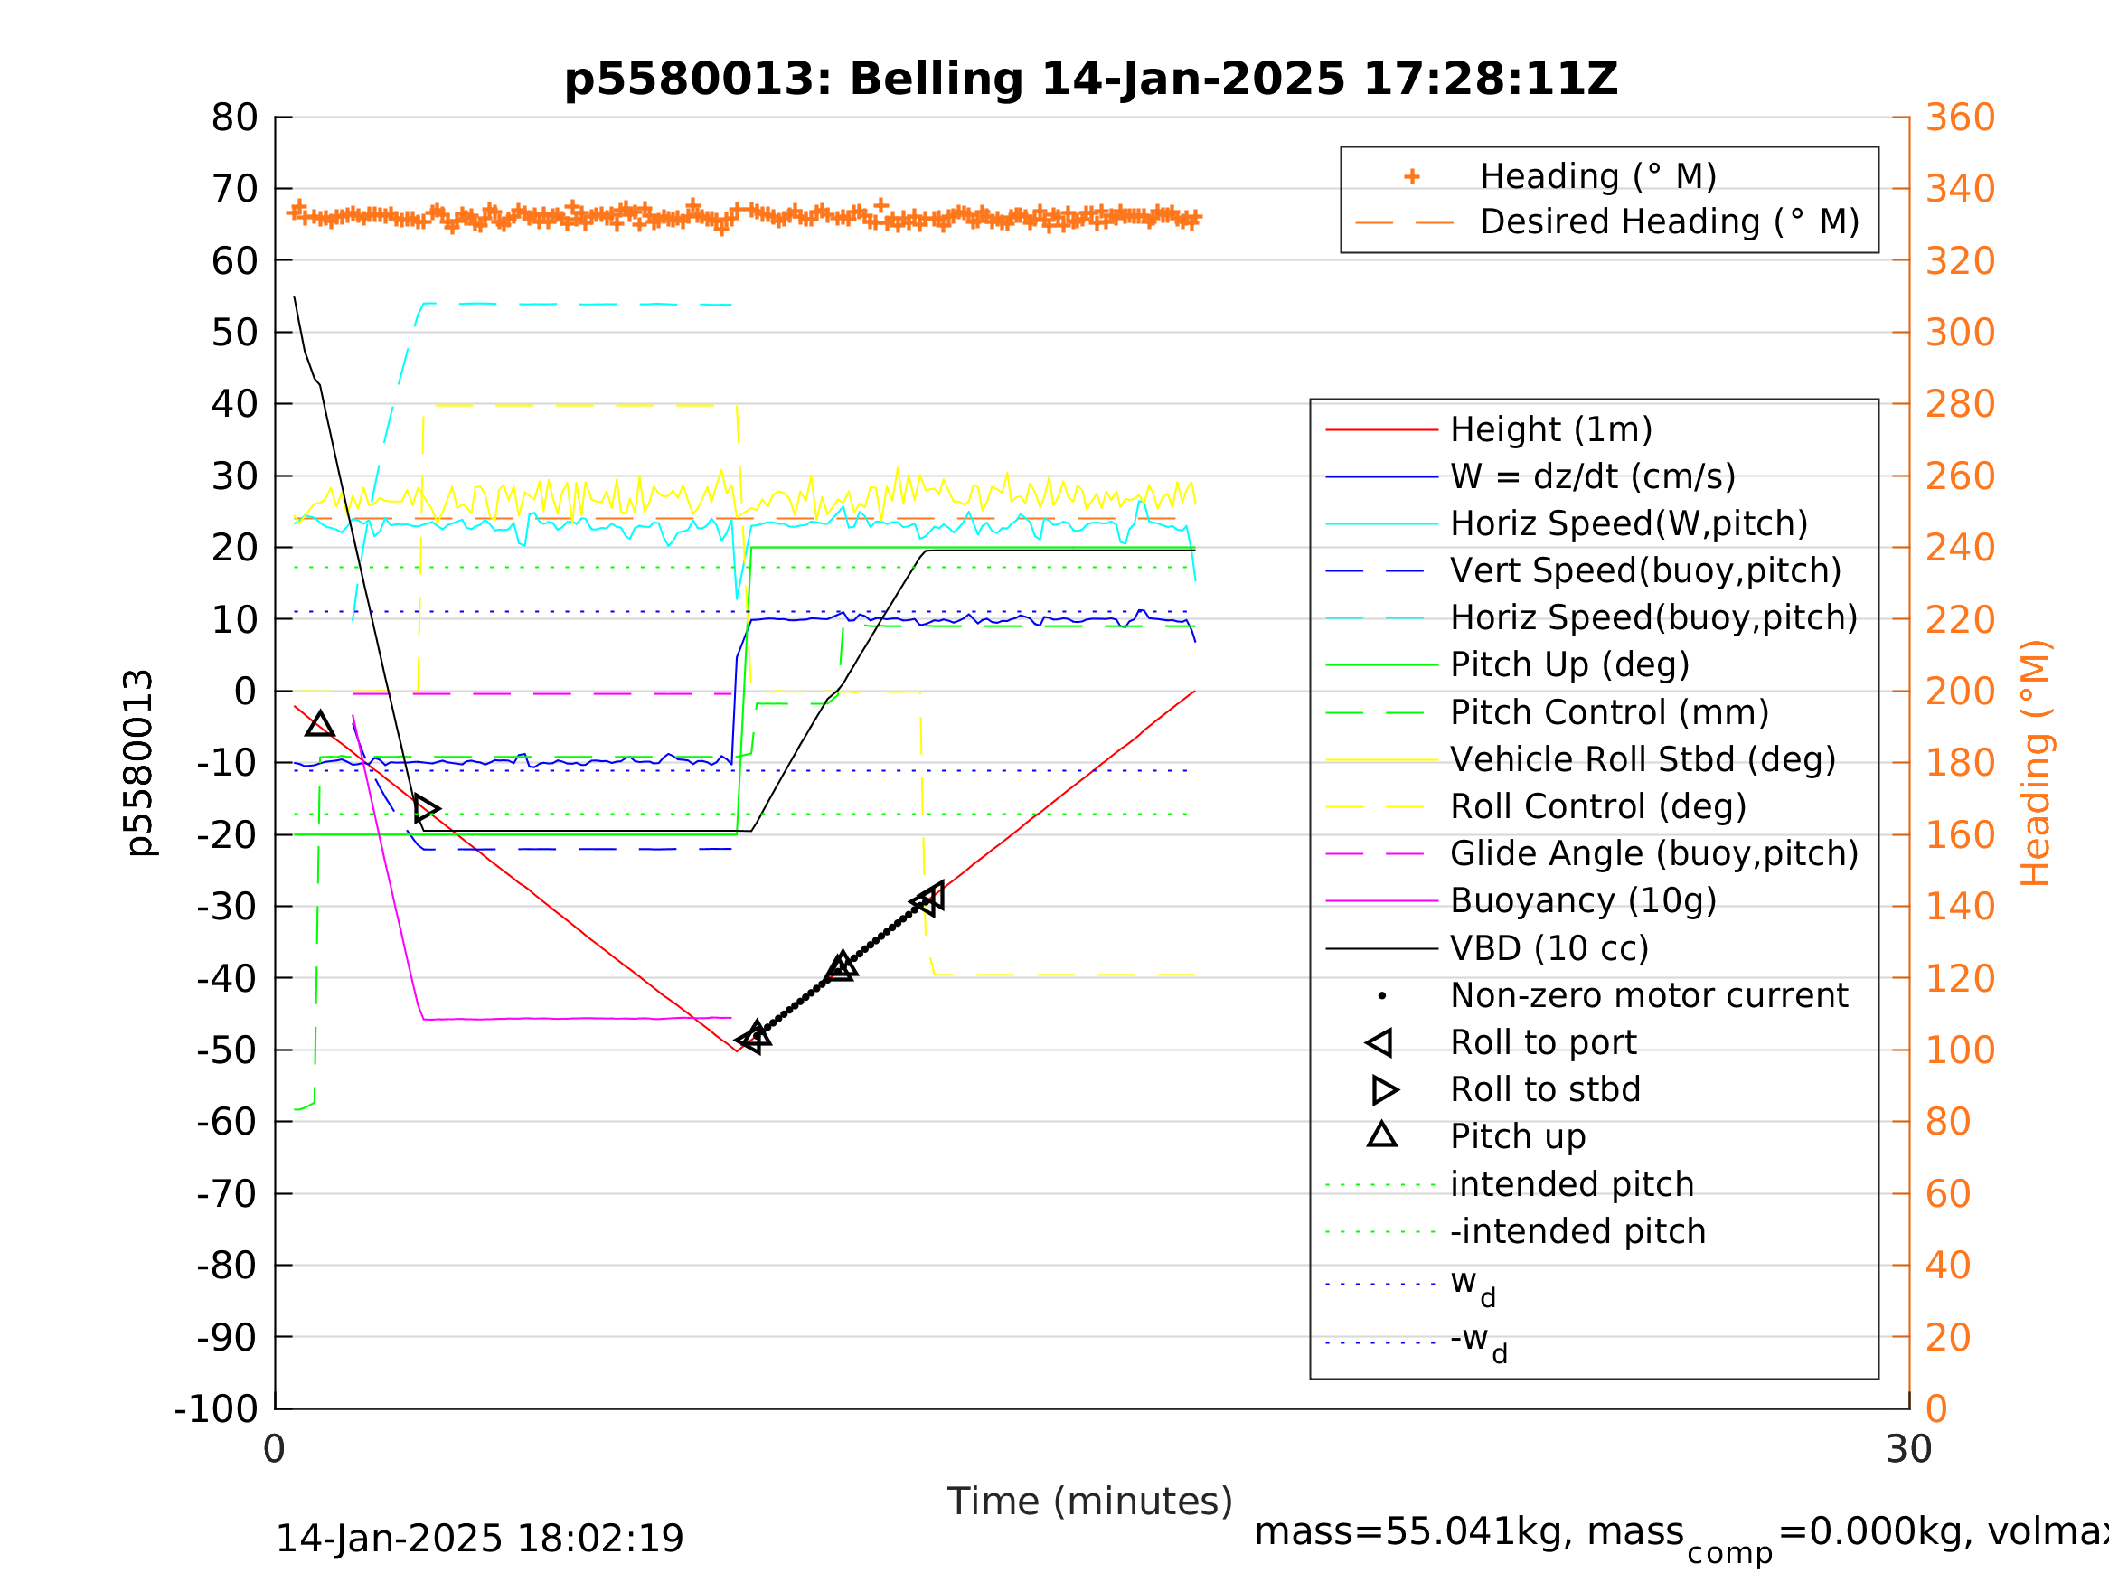This screenshot has height=1582, width=2109.
Task: Click the left-pointing triangle legend icon for Roll to port
Action: coord(1379,1043)
